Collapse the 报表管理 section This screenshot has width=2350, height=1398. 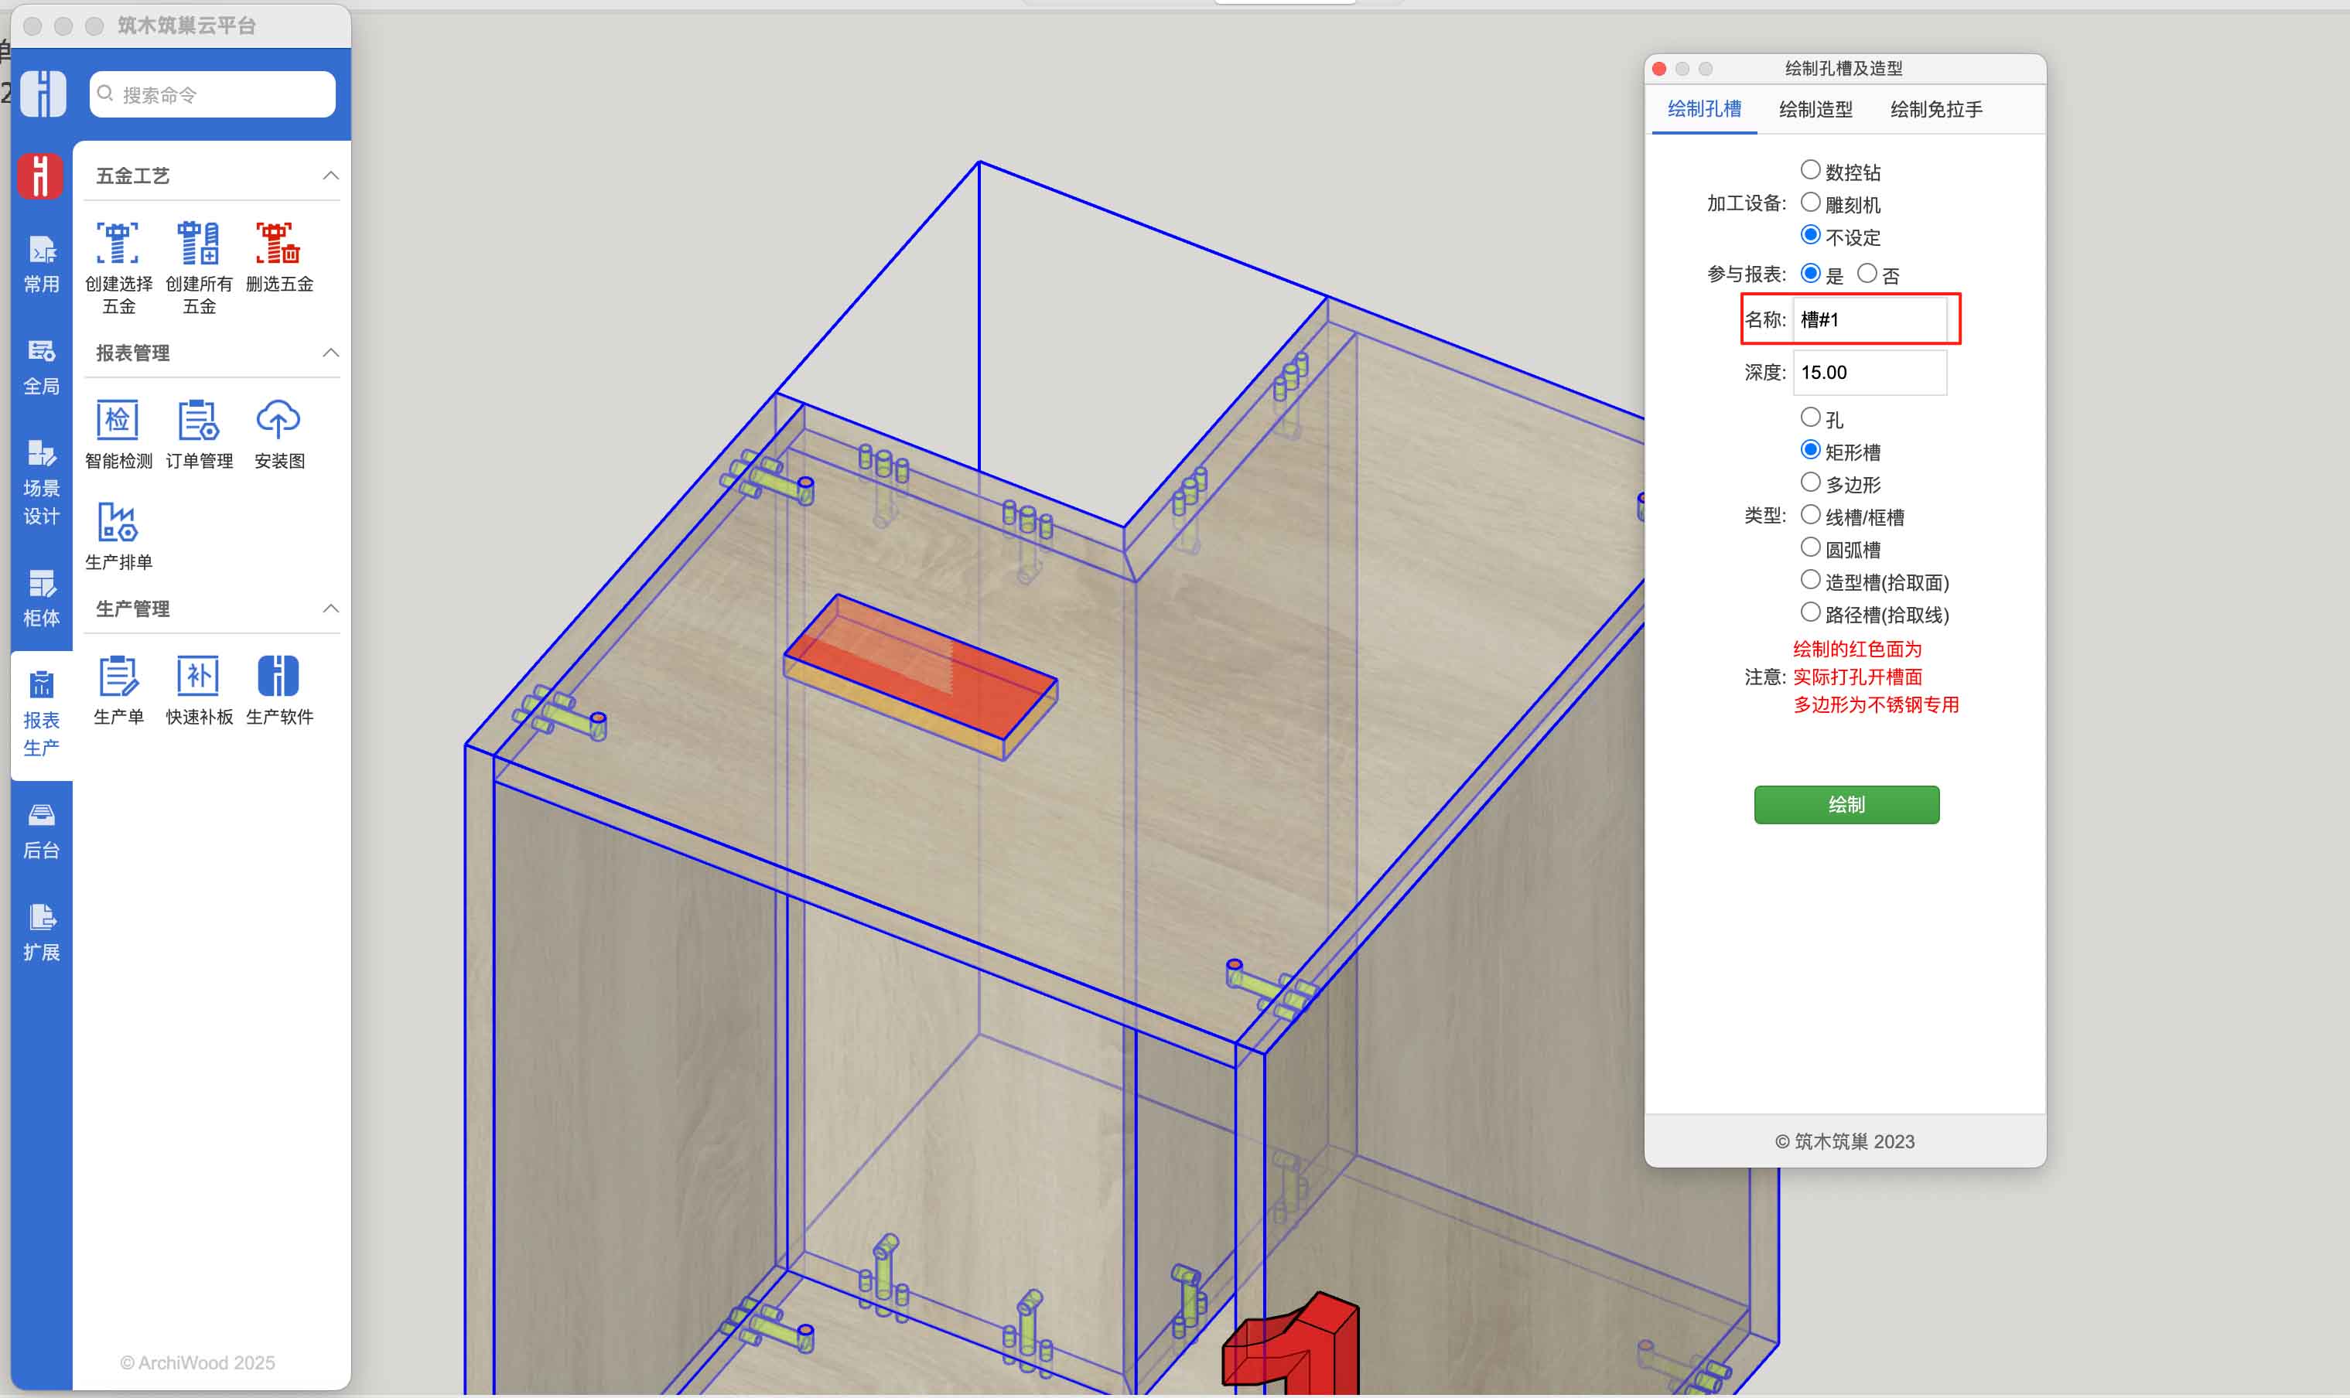331,353
